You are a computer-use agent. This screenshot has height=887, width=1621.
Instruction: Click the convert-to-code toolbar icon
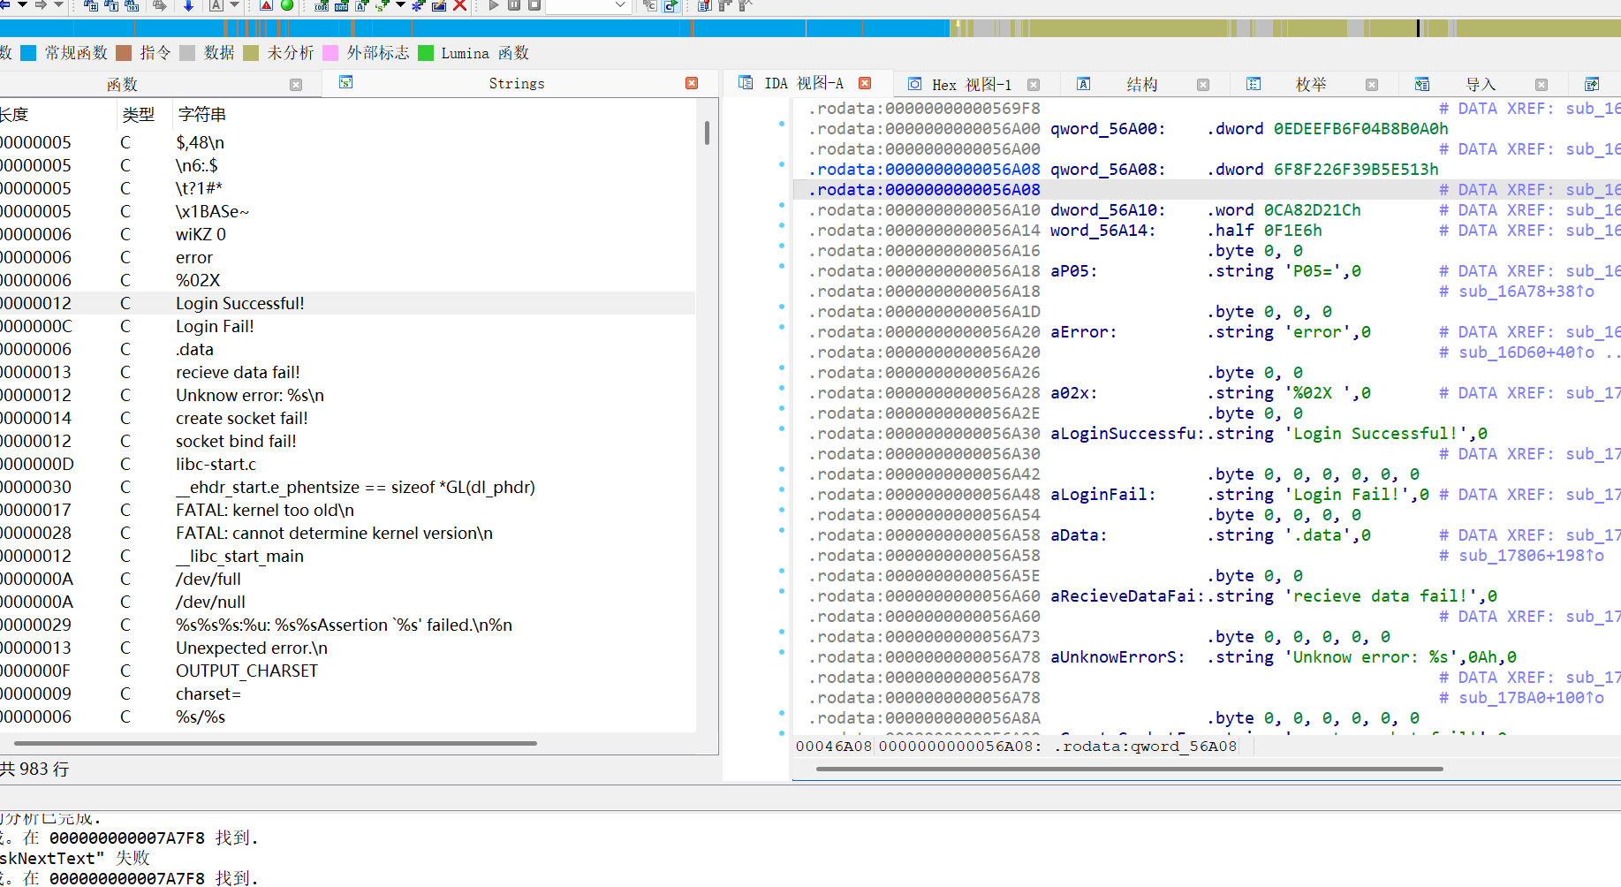click(322, 5)
